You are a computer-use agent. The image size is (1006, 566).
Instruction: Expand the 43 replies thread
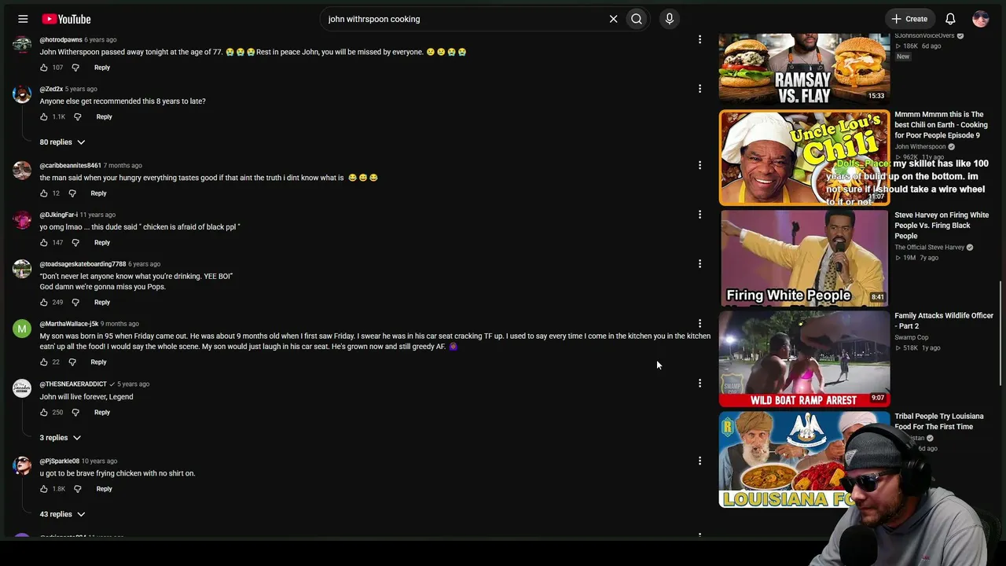pos(62,514)
